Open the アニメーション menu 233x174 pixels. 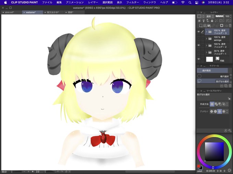[75, 2]
